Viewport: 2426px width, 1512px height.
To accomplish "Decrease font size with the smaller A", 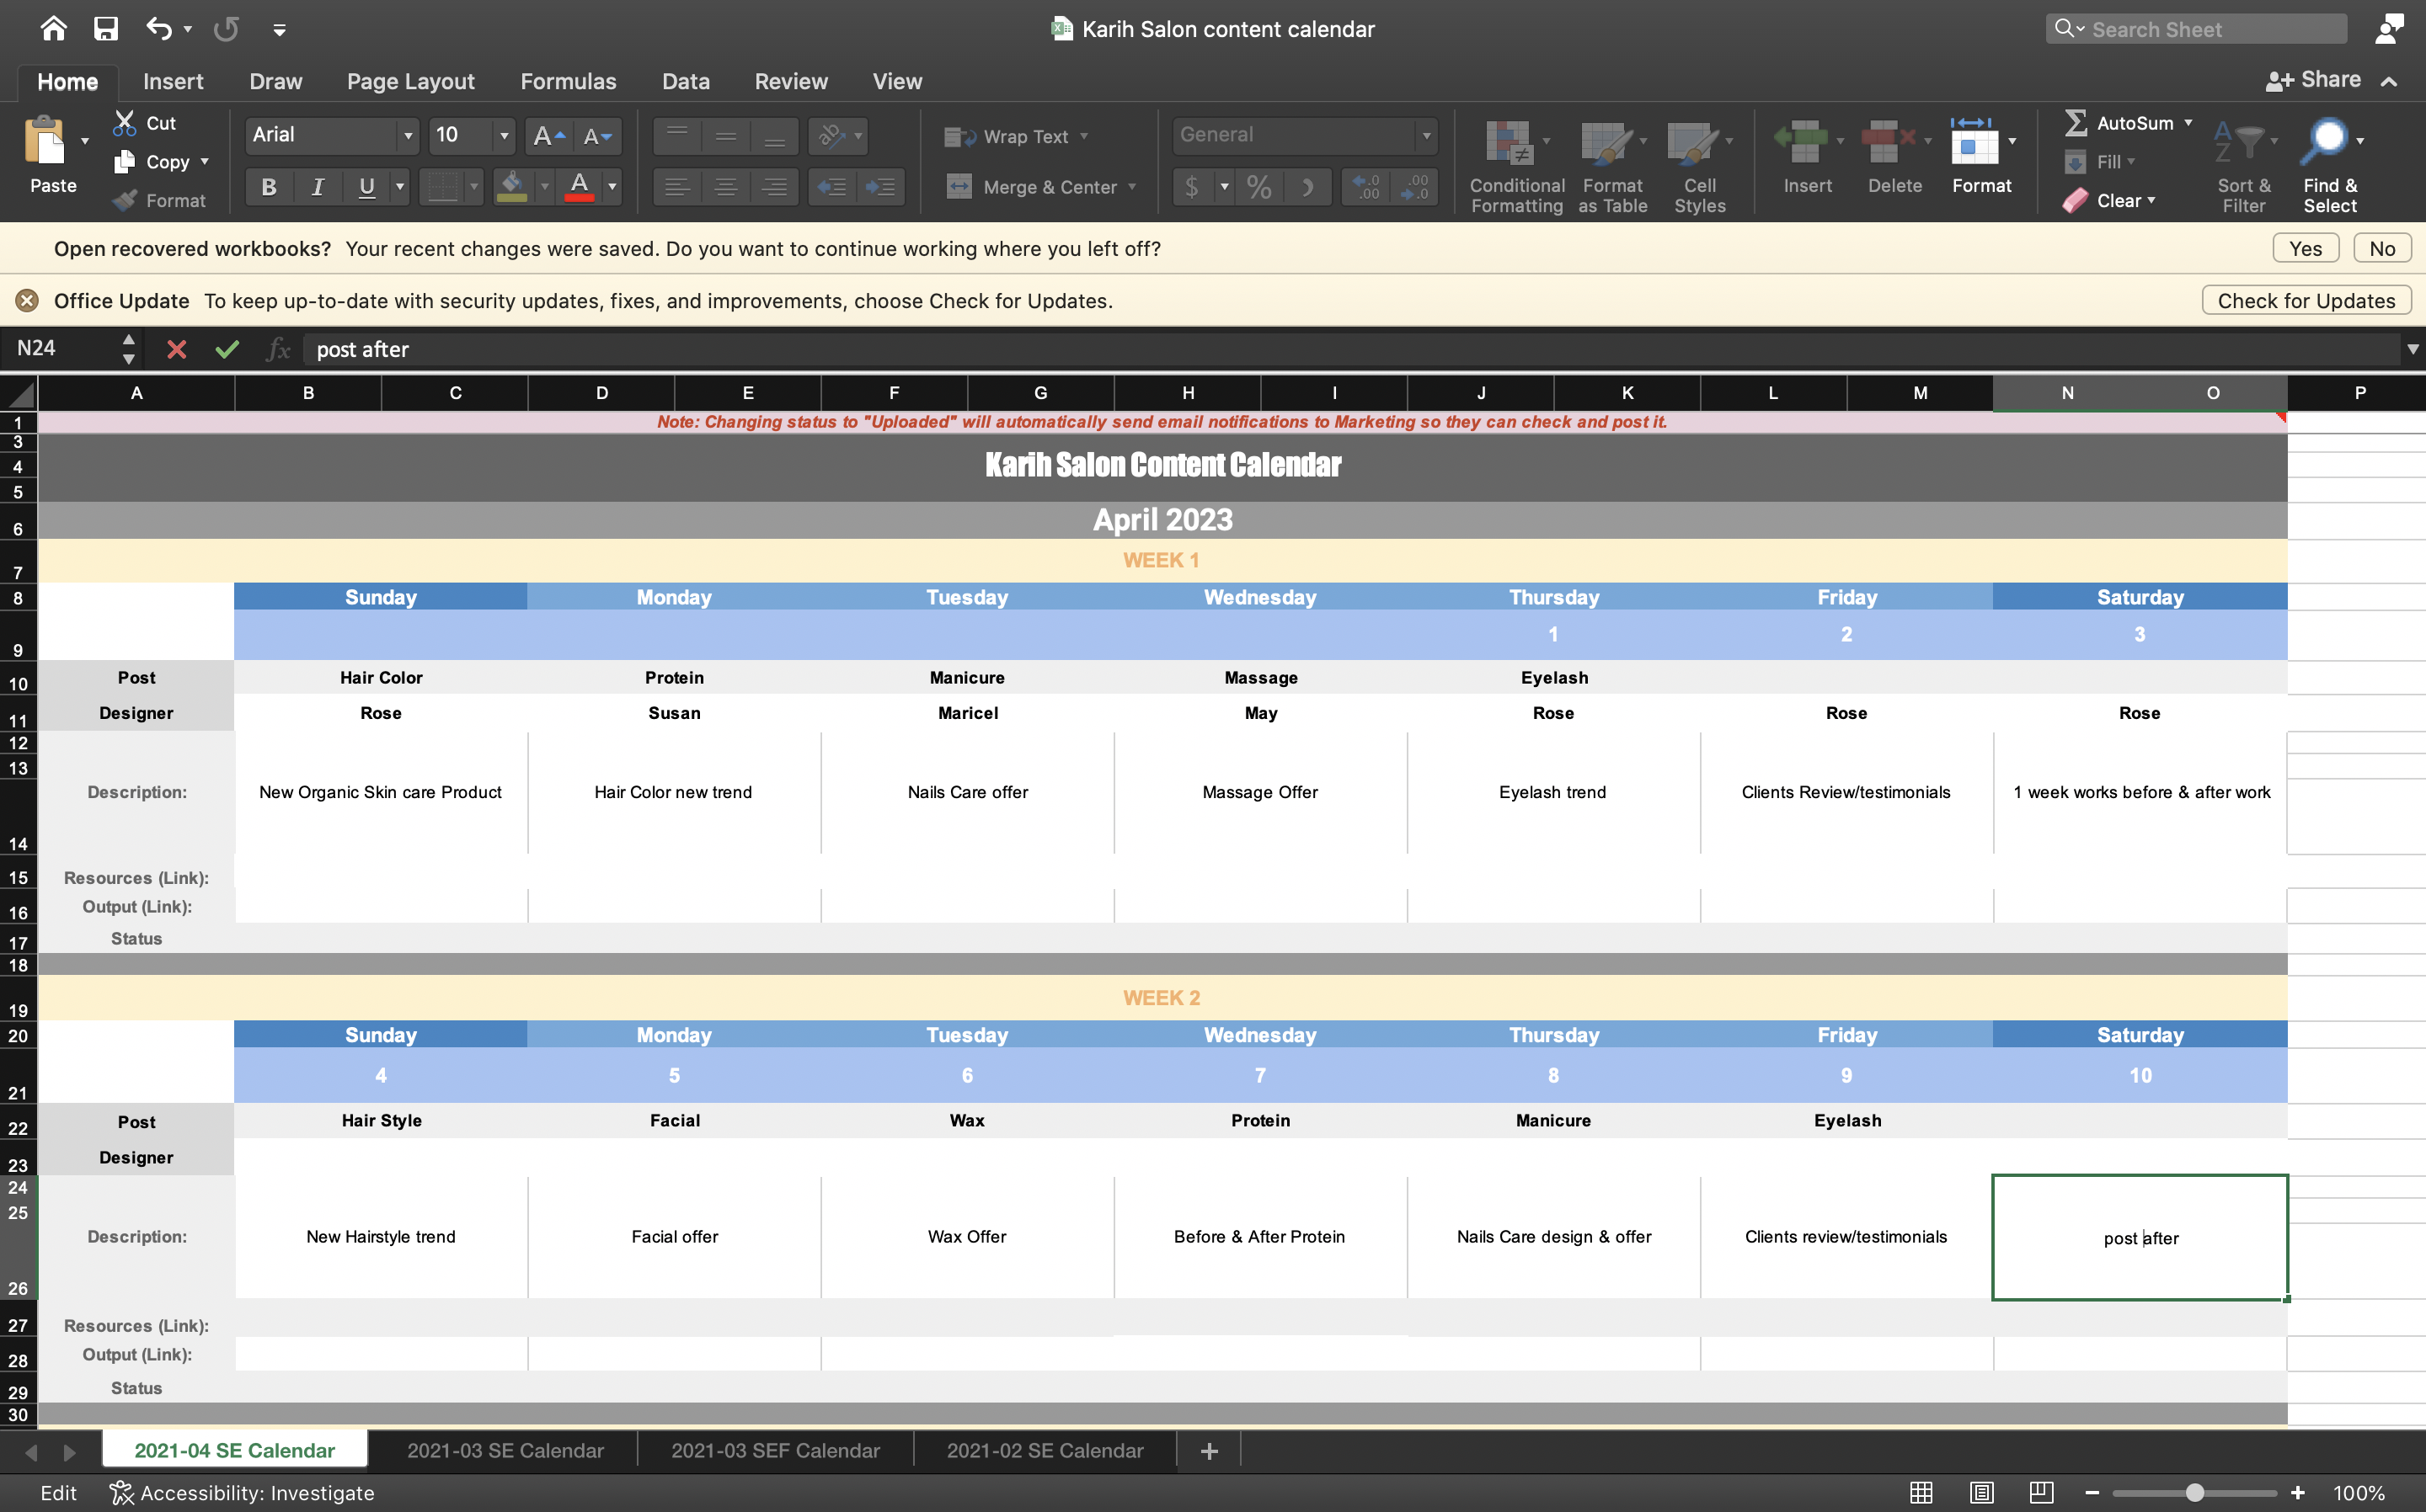I will pos(597,136).
